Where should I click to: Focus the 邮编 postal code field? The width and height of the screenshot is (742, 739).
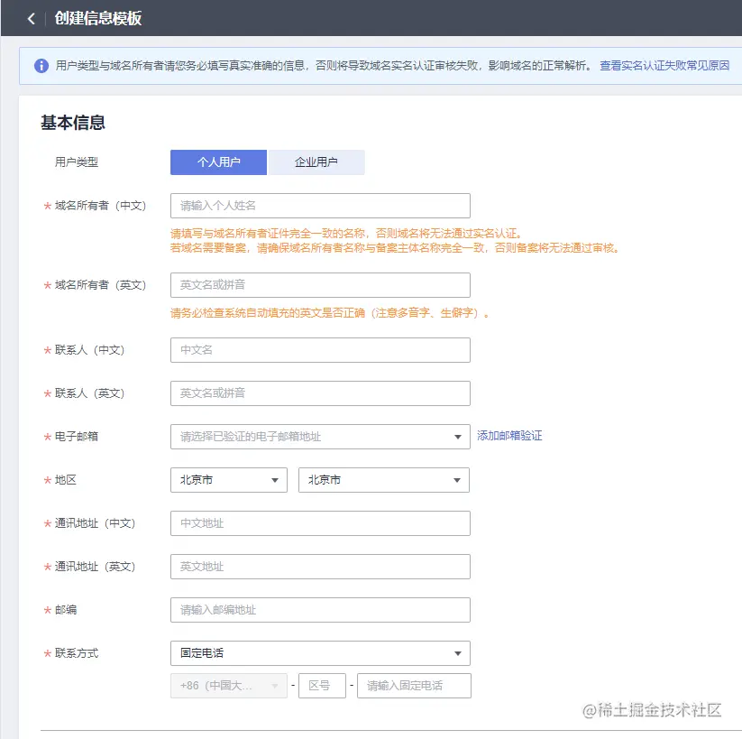pos(320,610)
